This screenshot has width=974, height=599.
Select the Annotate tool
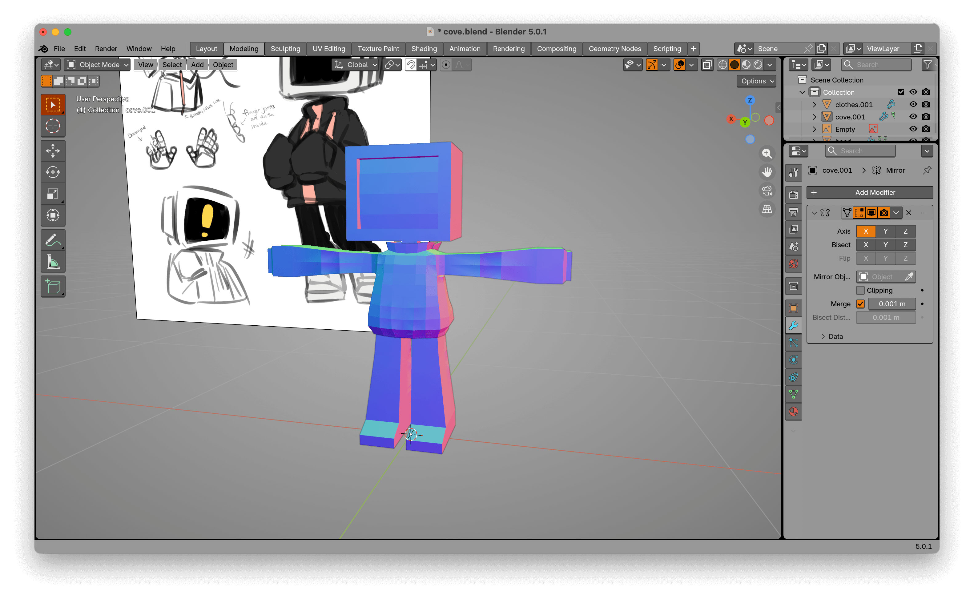tap(53, 240)
